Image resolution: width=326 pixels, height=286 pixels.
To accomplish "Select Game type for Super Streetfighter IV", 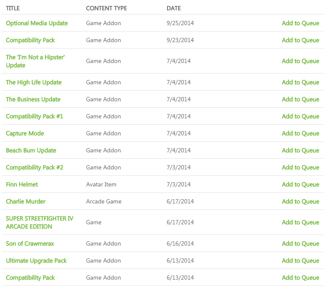I will point(94,223).
